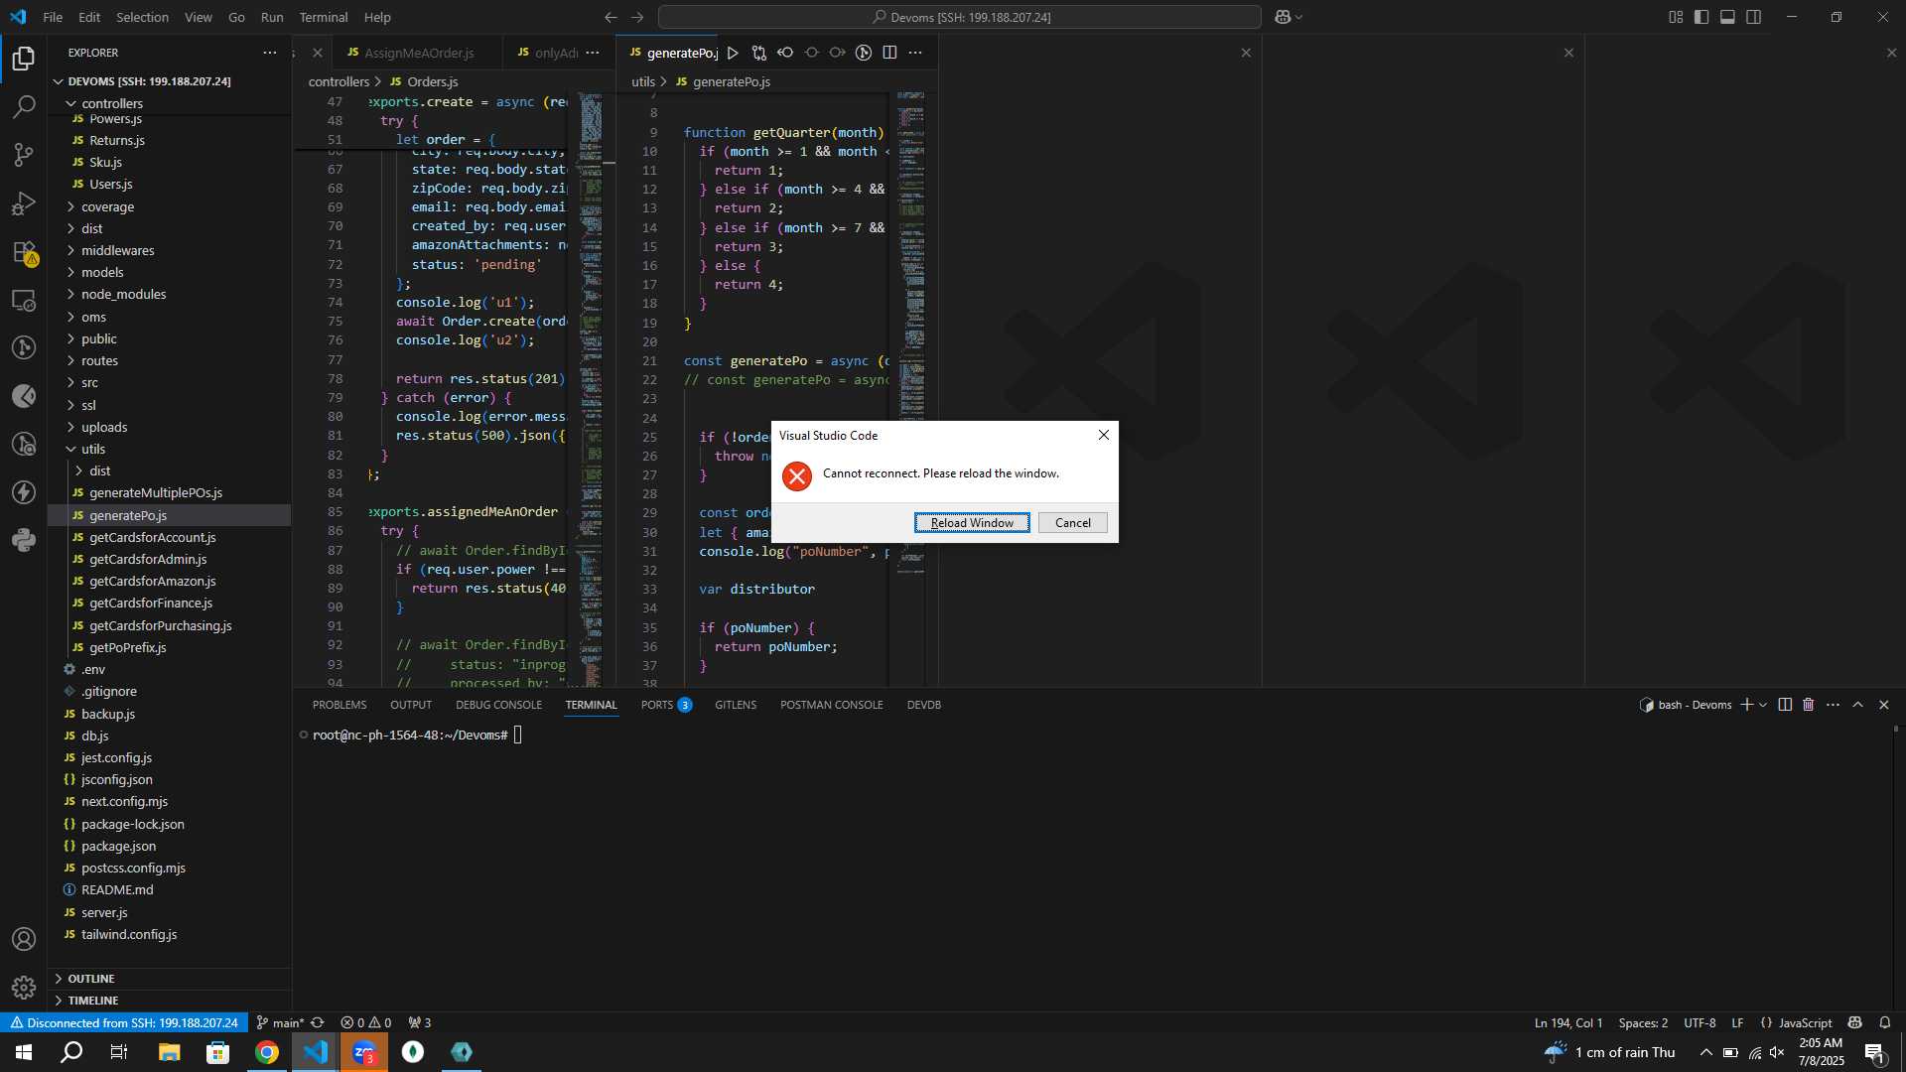
Task: Collapse the controllers folder
Action: tap(169, 103)
